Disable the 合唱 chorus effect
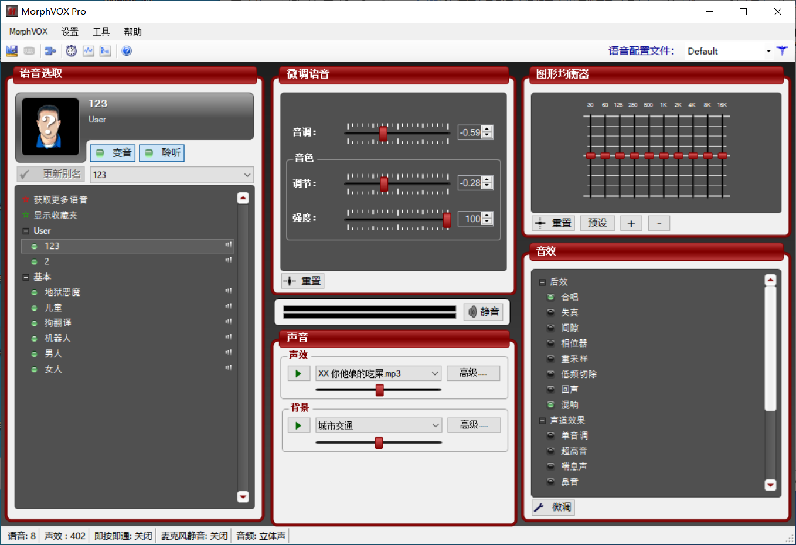Screen dimensions: 796x545 [550, 297]
